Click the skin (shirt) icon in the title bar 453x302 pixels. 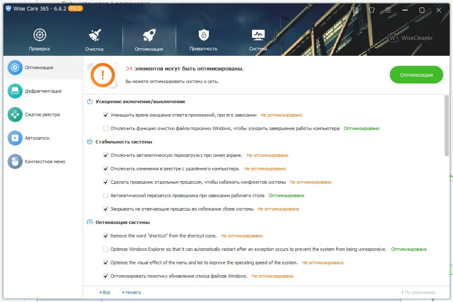point(372,10)
